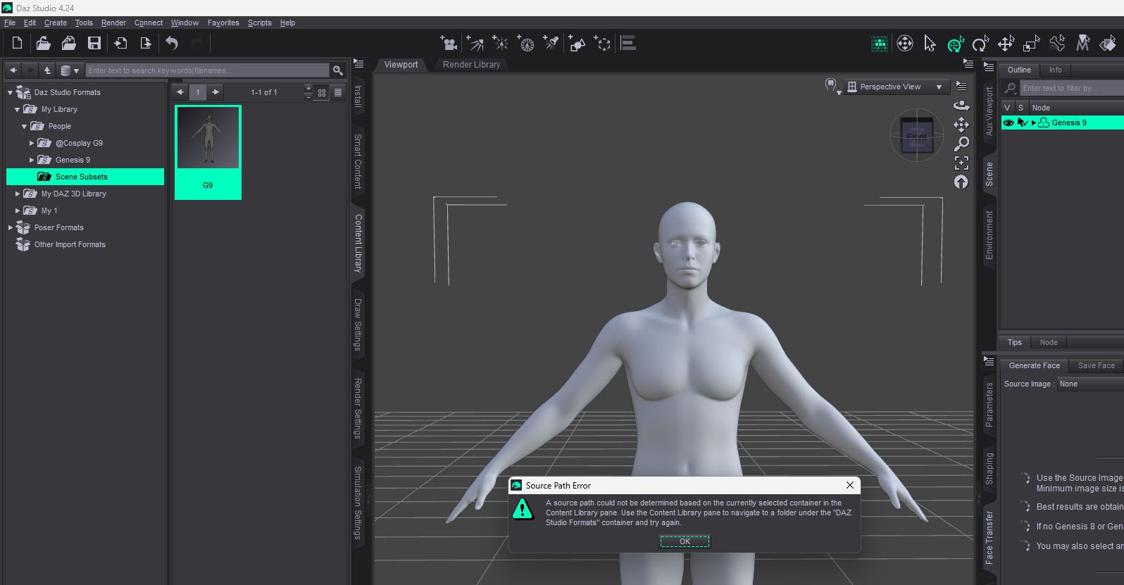Click the Orbit camera icon in viewport
The width and height of the screenshot is (1124, 585).
coord(961,106)
